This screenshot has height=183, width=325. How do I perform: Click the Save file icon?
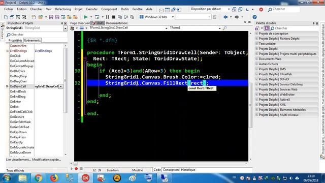pyautogui.click(x=51, y=17)
